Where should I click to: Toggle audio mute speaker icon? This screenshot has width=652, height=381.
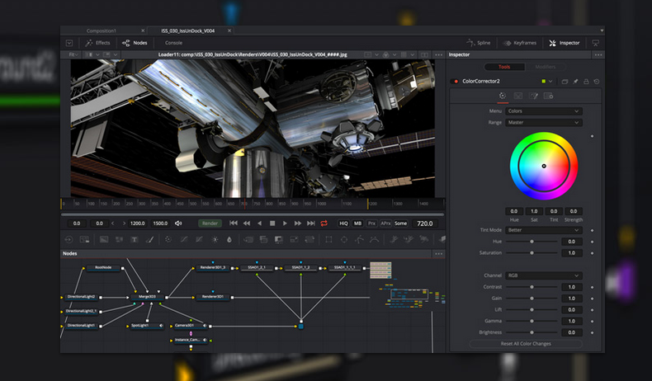[178, 223]
